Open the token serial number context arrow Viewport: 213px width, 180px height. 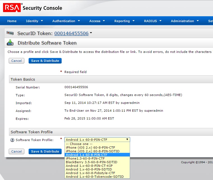pos(91,34)
